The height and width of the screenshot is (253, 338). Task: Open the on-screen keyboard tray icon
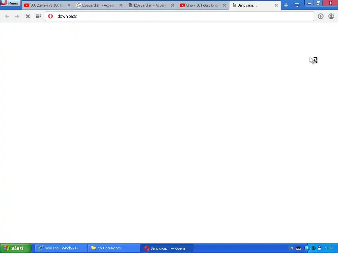pyautogui.click(x=298, y=248)
